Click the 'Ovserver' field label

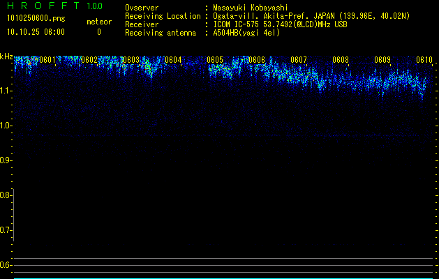coord(142,8)
